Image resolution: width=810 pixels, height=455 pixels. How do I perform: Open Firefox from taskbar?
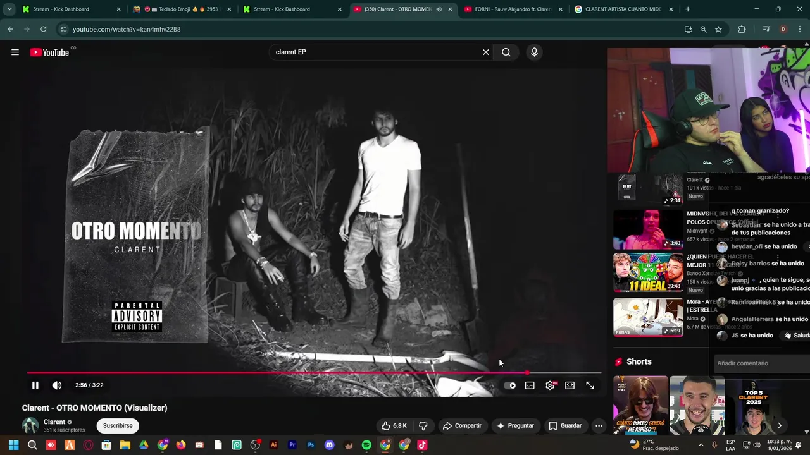pos(181,445)
